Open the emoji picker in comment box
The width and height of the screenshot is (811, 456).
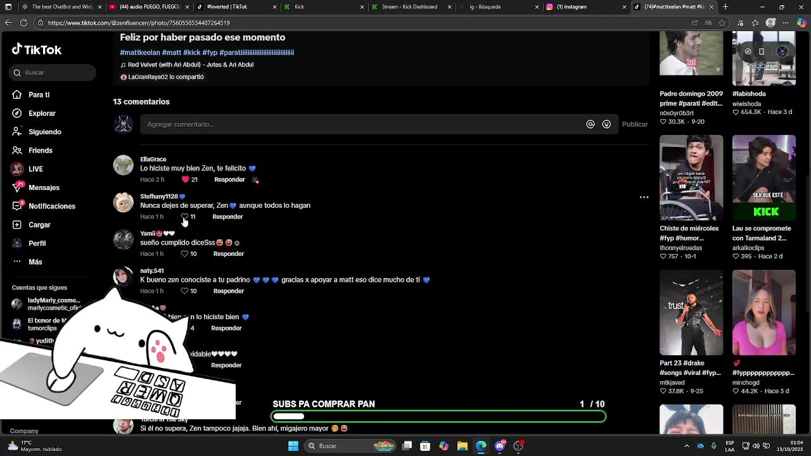pyautogui.click(x=606, y=124)
